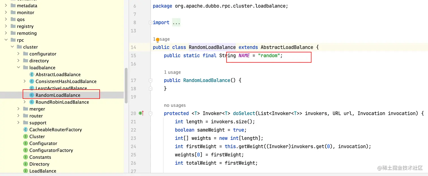Click ConfiguratorFactory interface icon

click(x=25, y=150)
